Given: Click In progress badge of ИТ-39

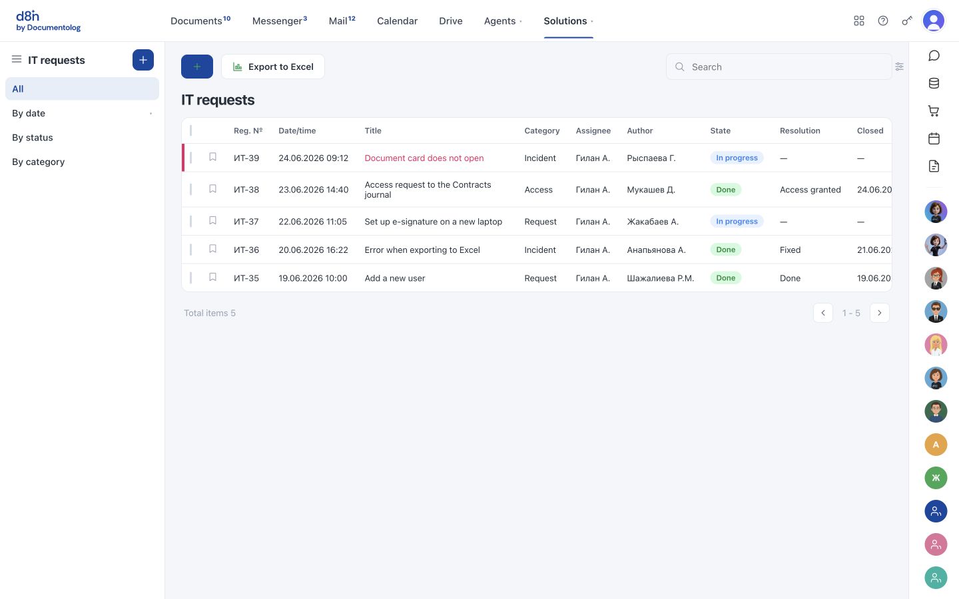Looking at the screenshot, I should (x=737, y=158).
